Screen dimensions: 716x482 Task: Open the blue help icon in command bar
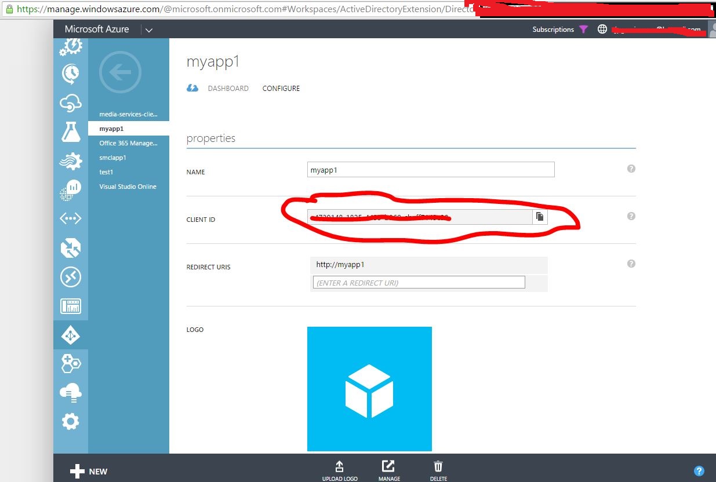699,470
